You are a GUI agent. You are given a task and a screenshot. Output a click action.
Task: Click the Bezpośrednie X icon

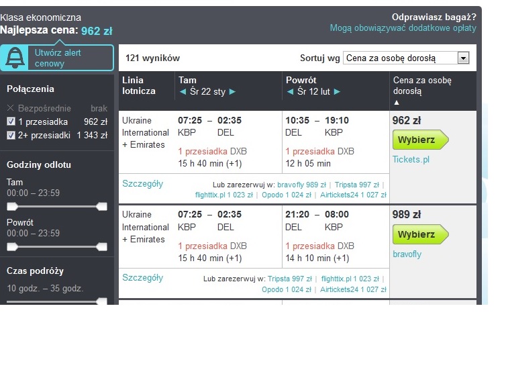[x=10, y=108]
